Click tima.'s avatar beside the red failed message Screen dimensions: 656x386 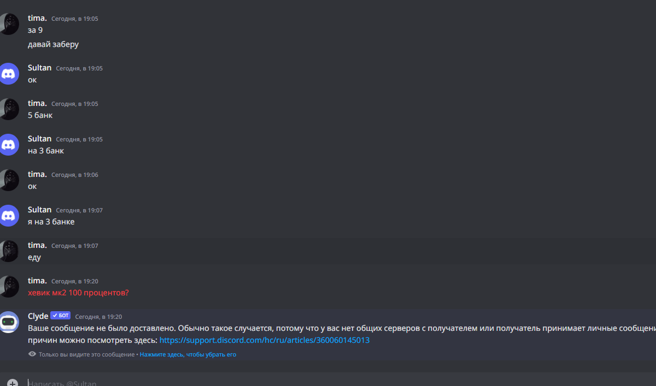9,286
